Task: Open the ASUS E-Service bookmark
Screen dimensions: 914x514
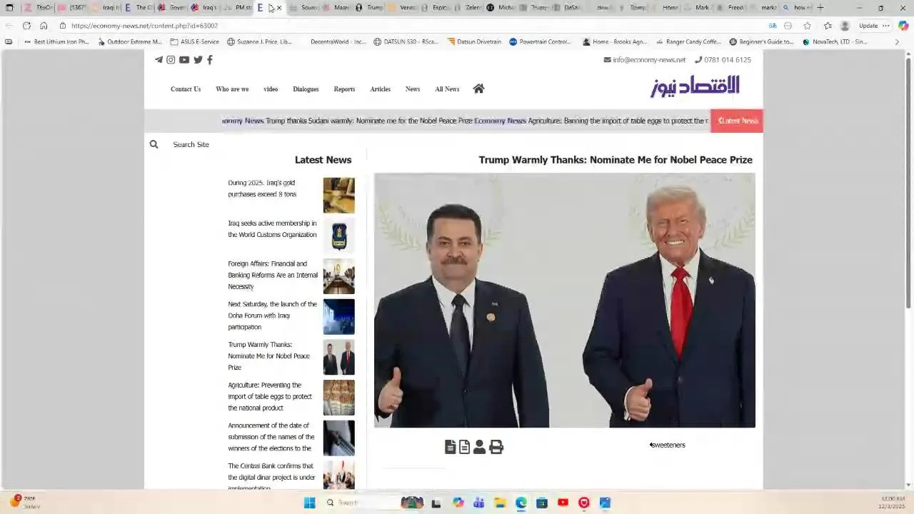Action: [195, 41]
